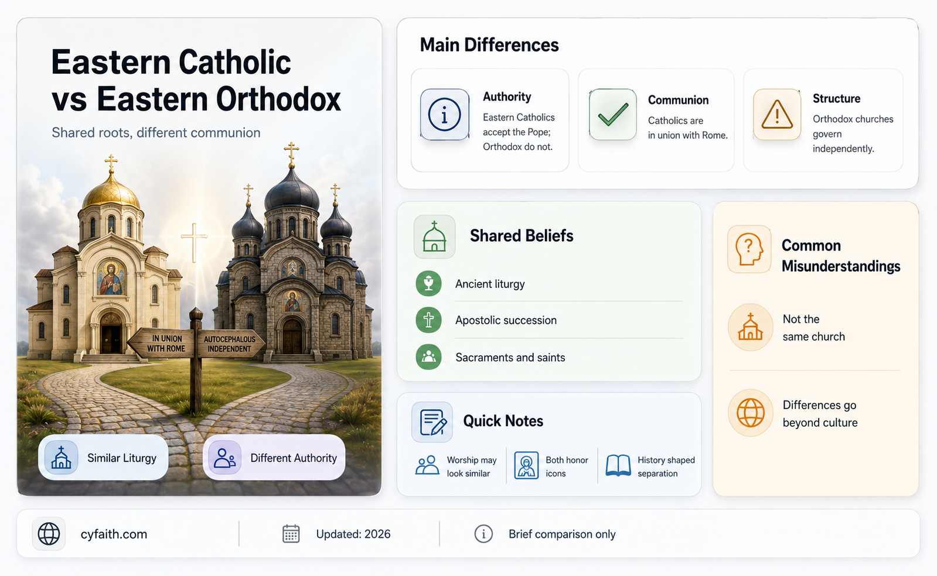The image size is (937, 576).
Task: Click the Authority card heading
Action: point(507,97)
